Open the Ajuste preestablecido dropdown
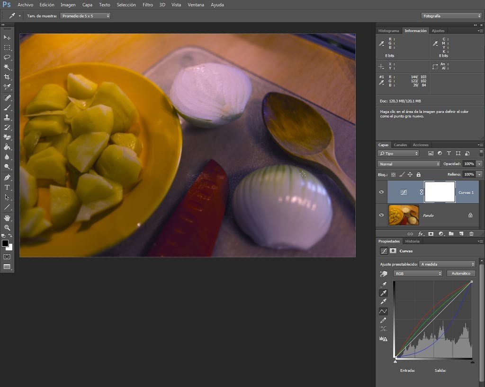 pos(447,264)
